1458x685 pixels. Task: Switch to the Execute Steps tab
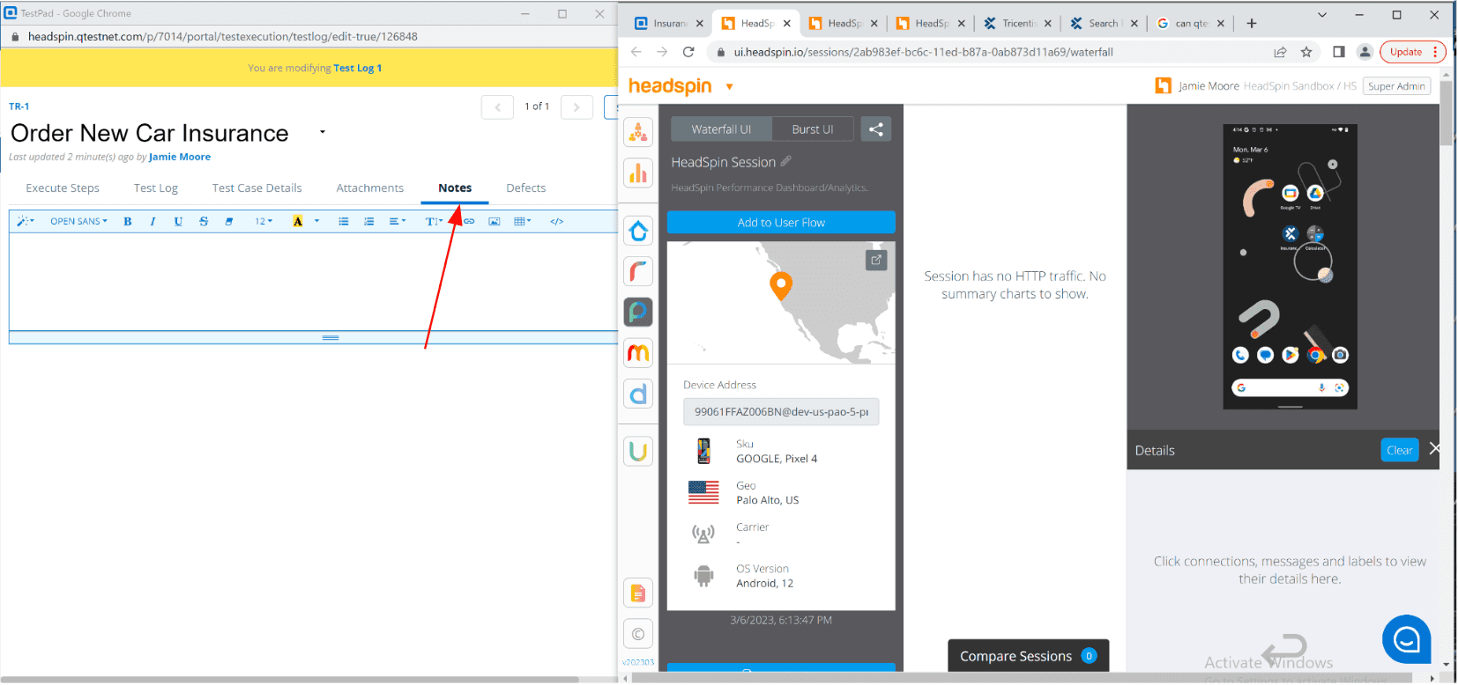point(63,188)
